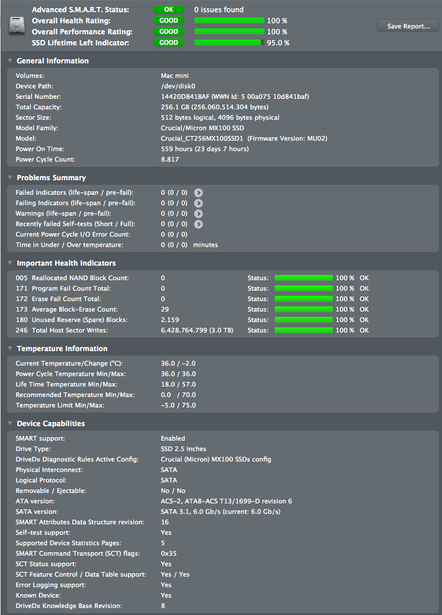Viewport: 442px width, 615px height.
Task: Click the SSD Lifetime Left progress bar
Action: [x=229, y=42]
